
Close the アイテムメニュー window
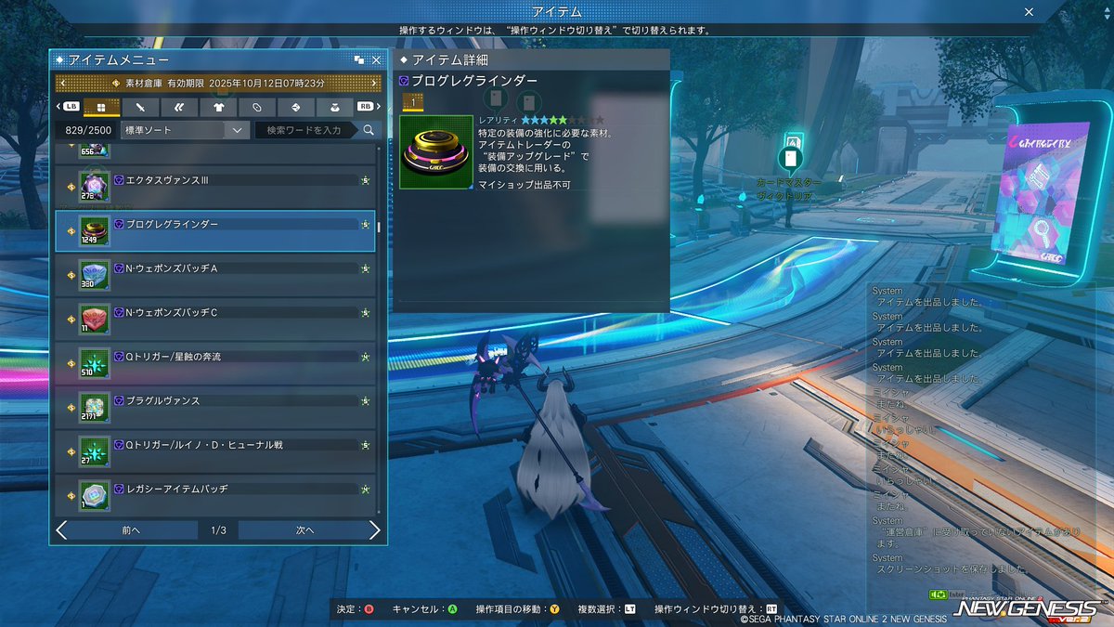coord(376,59)
